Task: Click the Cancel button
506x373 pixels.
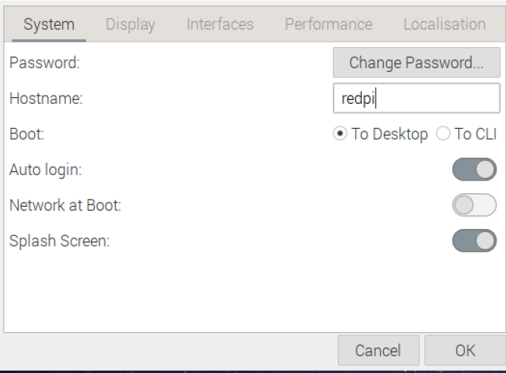Action: (x=378, y=351)
